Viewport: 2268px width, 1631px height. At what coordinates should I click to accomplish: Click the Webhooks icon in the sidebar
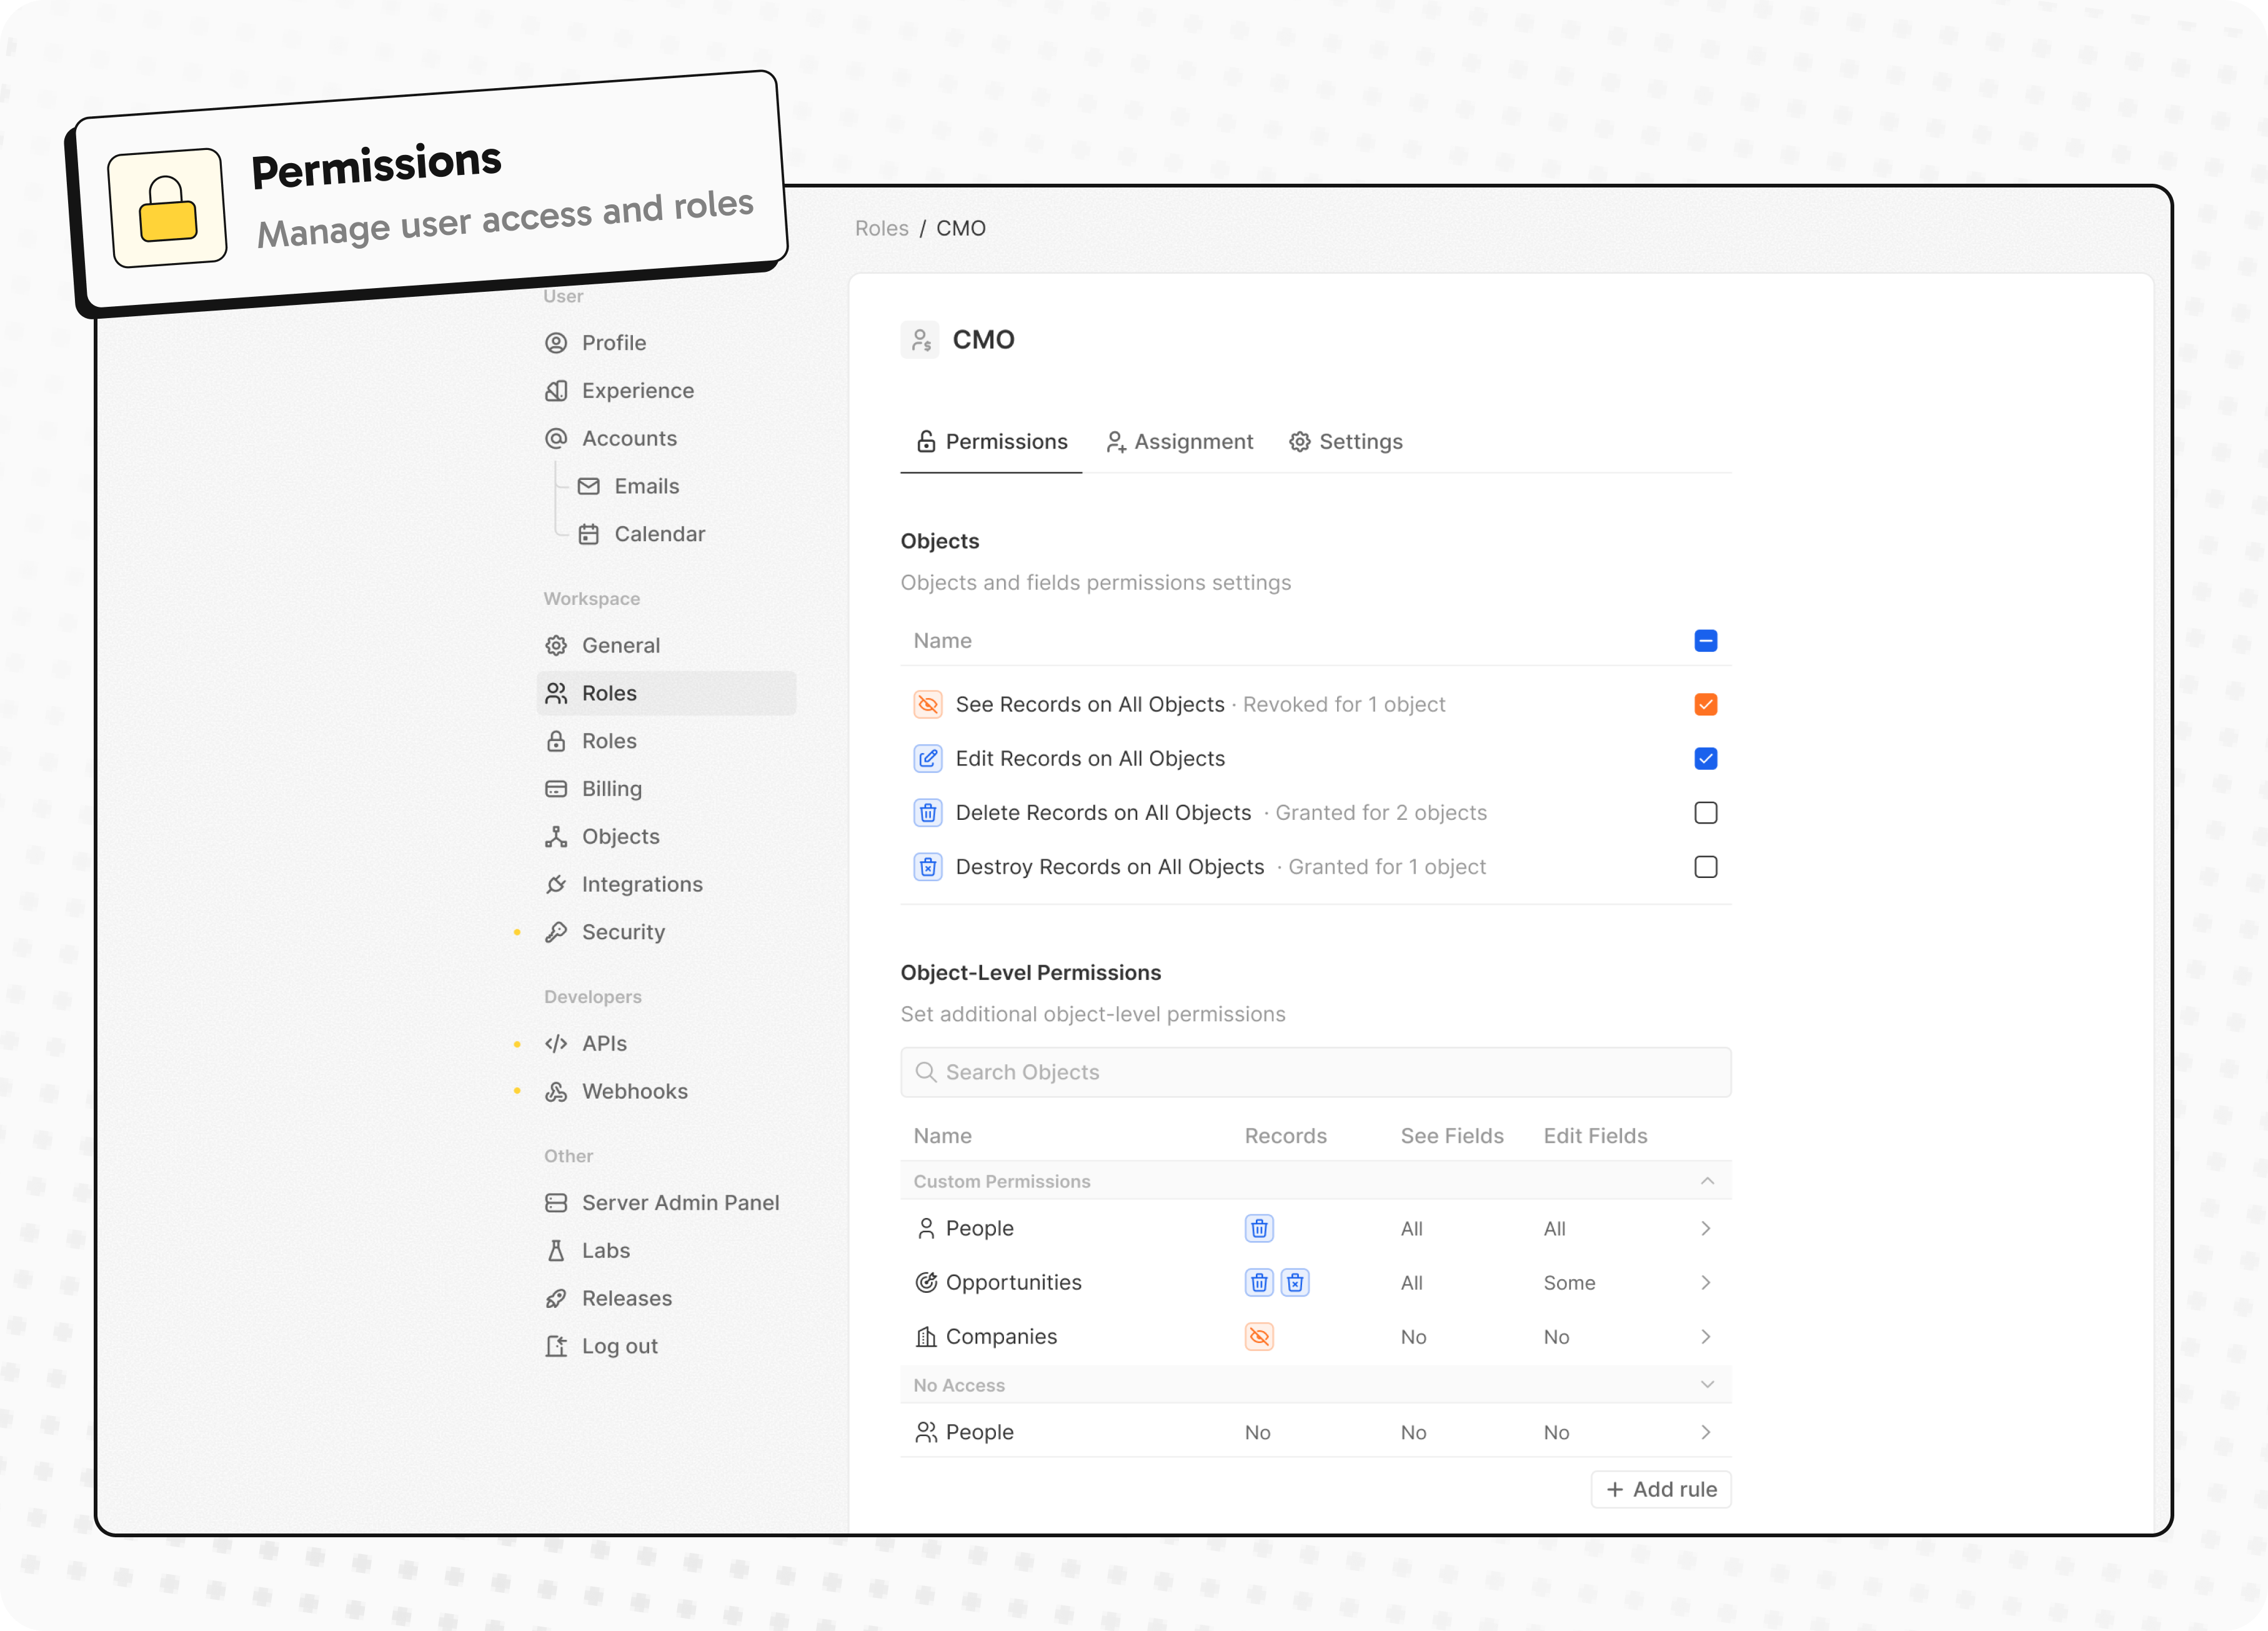[557, 1091]
